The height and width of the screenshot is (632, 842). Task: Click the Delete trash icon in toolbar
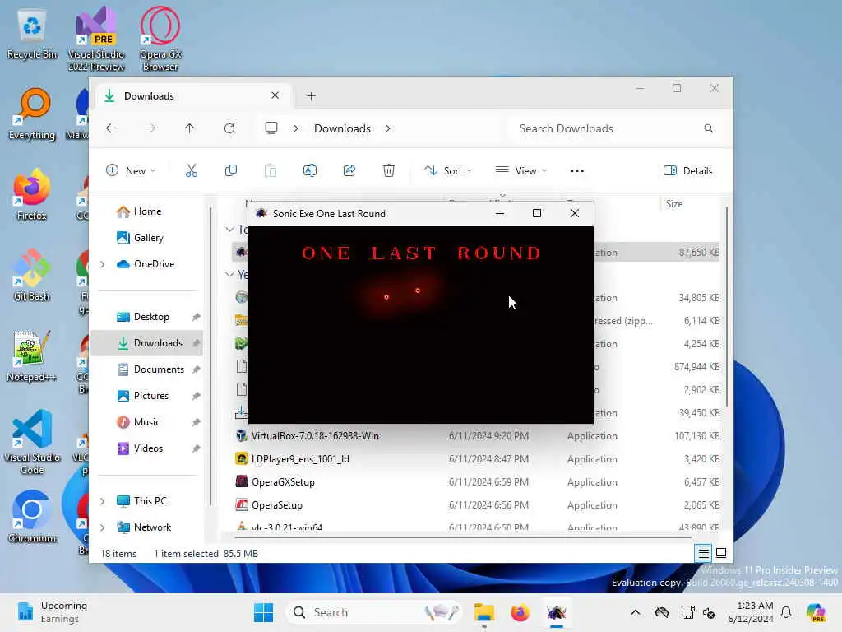click(x=389, y=171)
